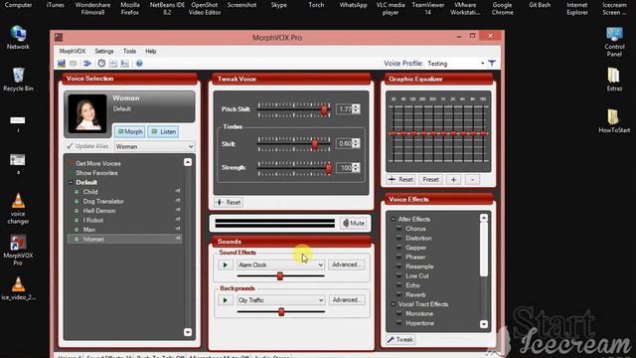Turn on the Reverb effect
The image size is (636, 358).
click(x=415, y=294)
